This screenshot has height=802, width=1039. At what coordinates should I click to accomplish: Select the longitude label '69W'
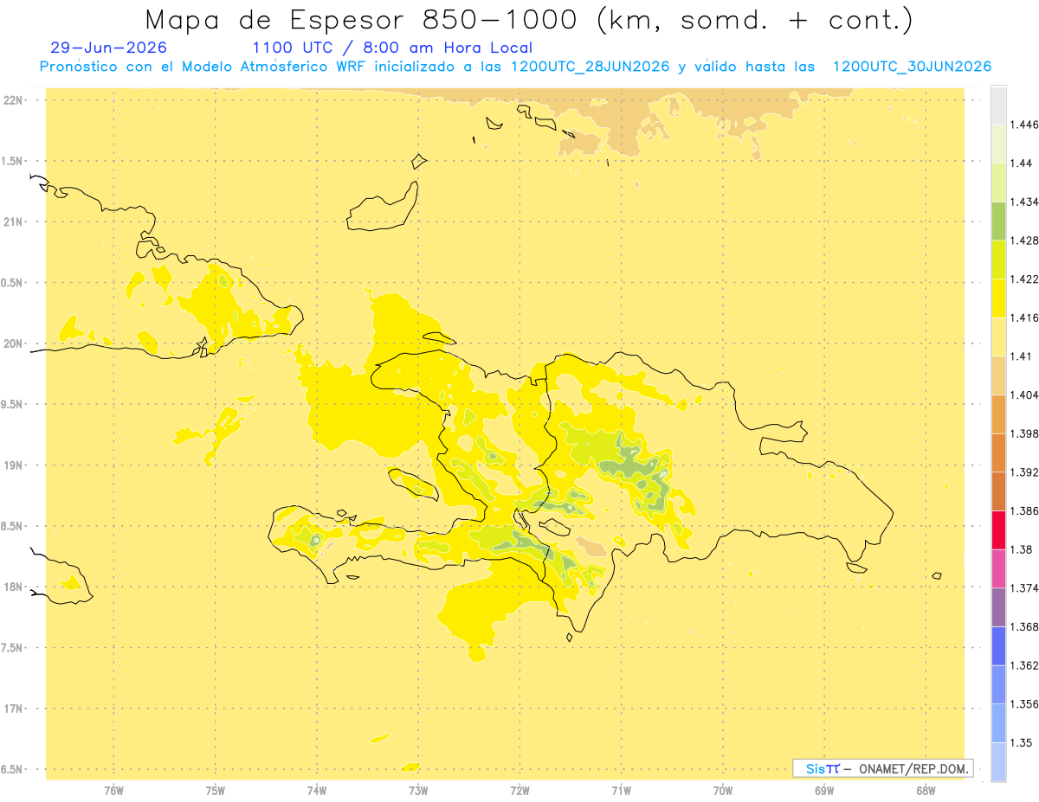pyautogui.click(x=823, y=789)
